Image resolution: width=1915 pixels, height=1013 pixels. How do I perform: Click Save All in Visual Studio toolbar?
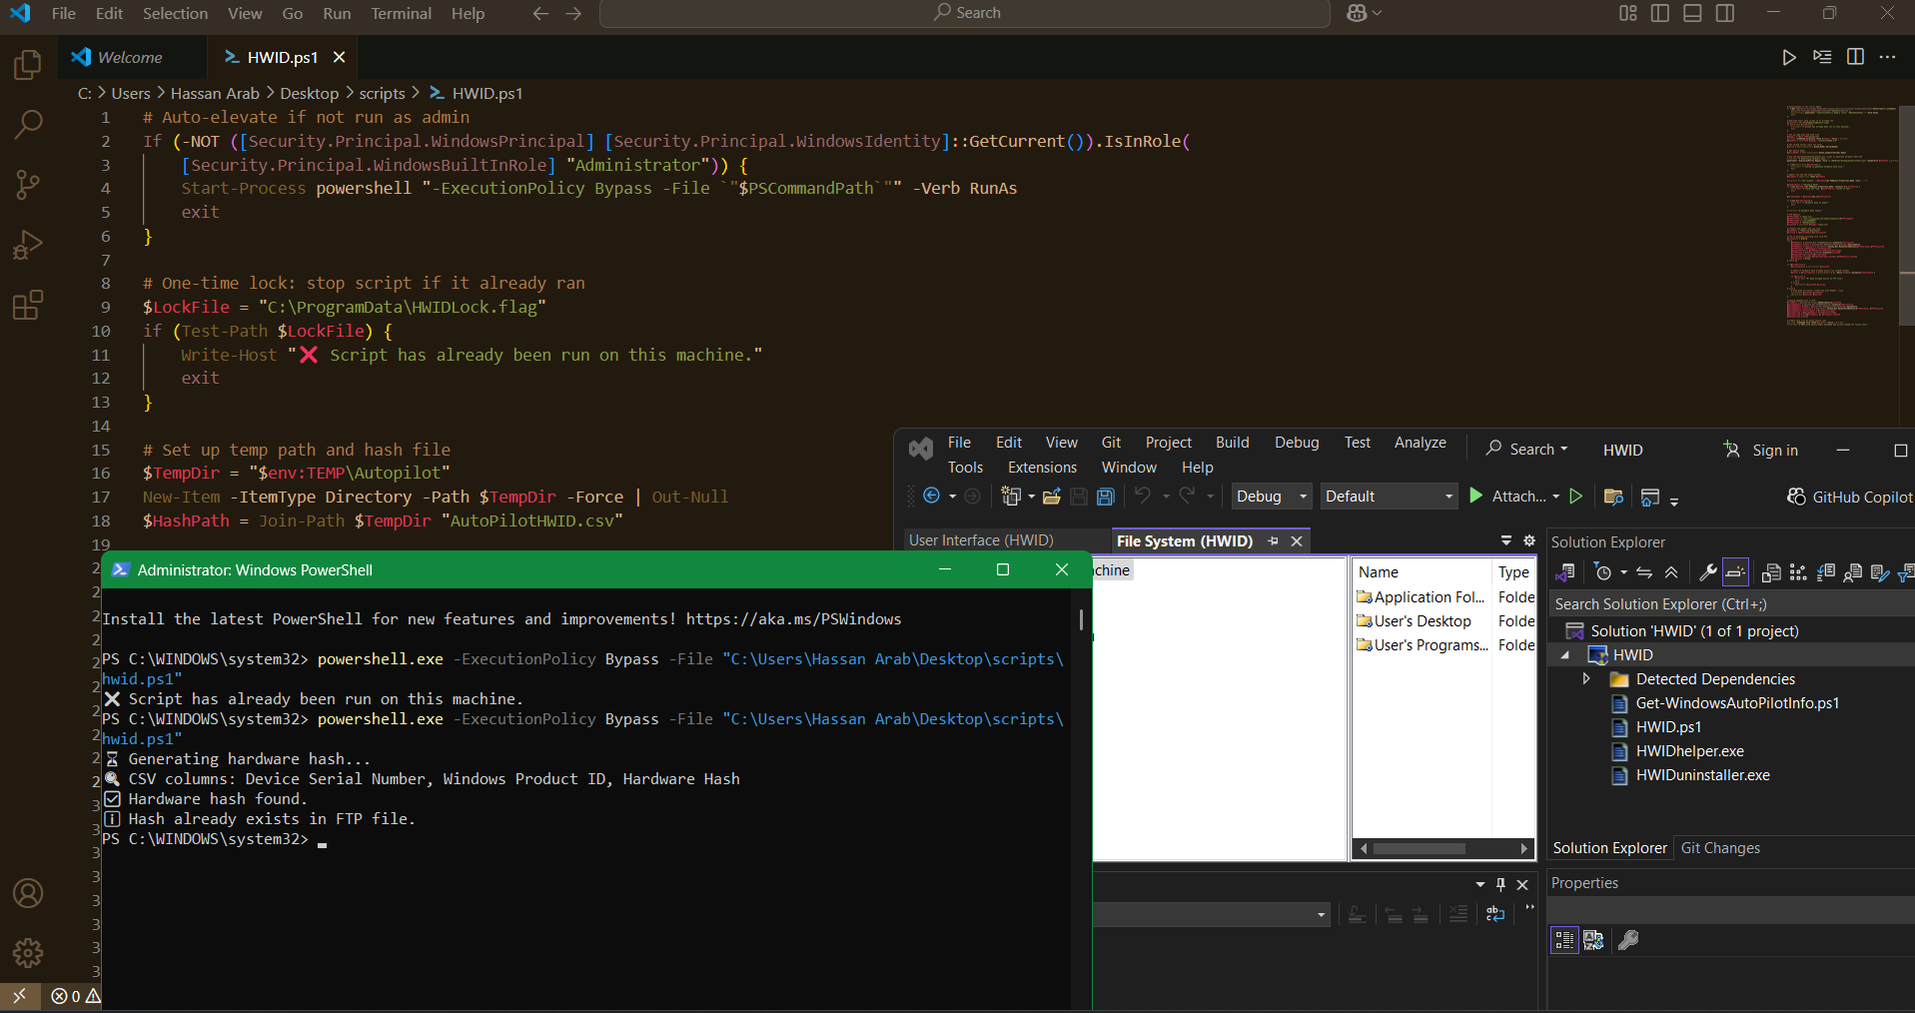click(1105, 497)
